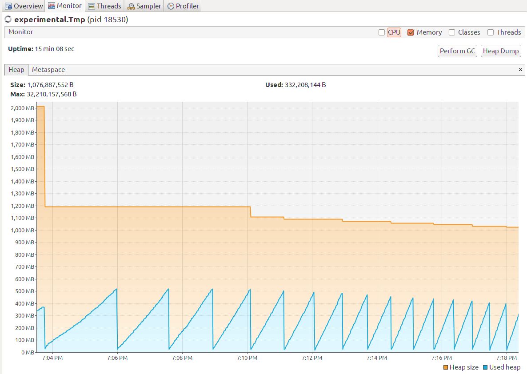Click the Max value 32,210,157,568 B
The image size is (527, 374).
coord(52,94)
